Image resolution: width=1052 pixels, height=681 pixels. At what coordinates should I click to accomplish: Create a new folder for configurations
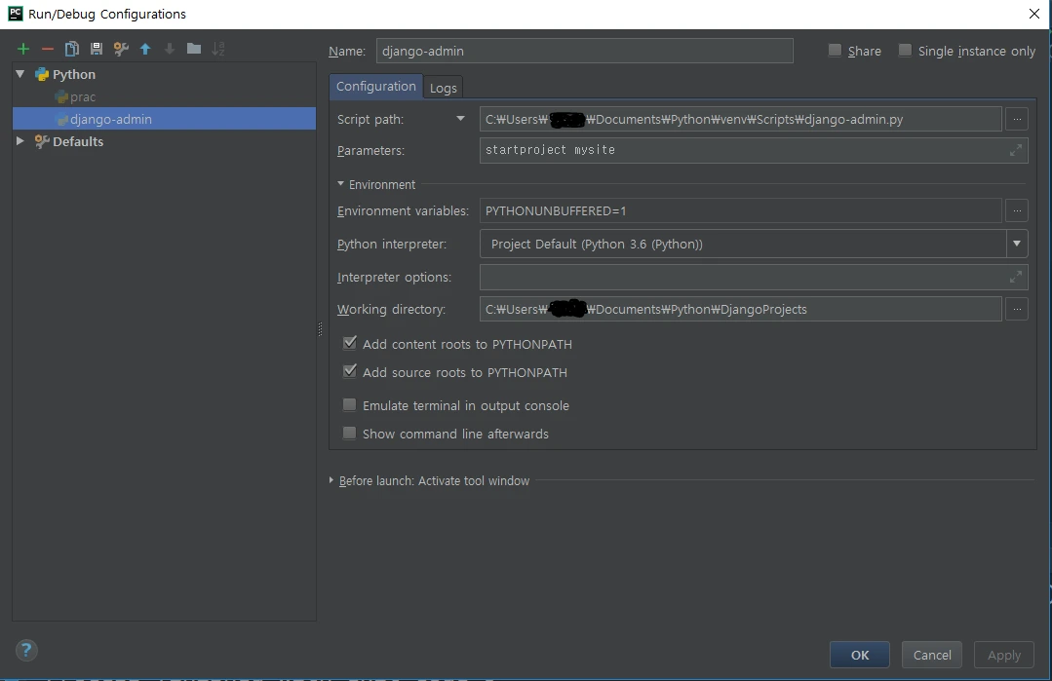click(x=194, y=49)
